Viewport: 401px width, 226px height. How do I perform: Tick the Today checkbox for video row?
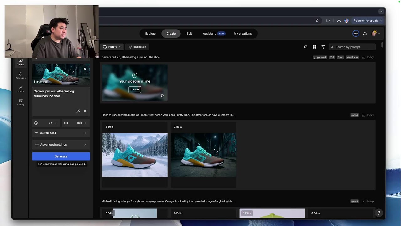[x=363, y=57]
